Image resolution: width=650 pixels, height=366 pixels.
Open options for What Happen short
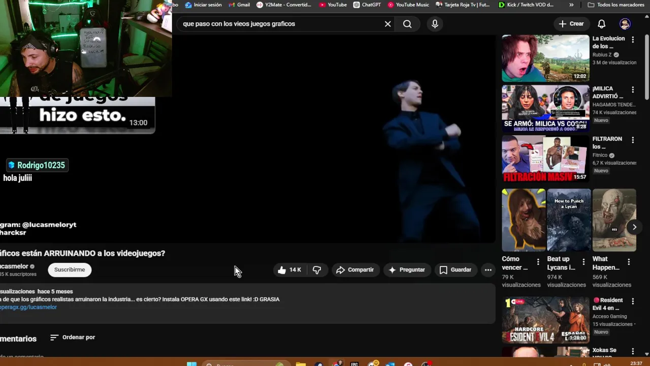click(629, 262)
